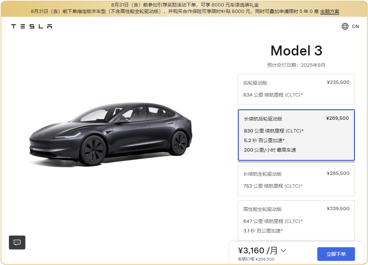
Task: Select 高性能全轮驱动版 ¥339,500 option
Action: 296,220
